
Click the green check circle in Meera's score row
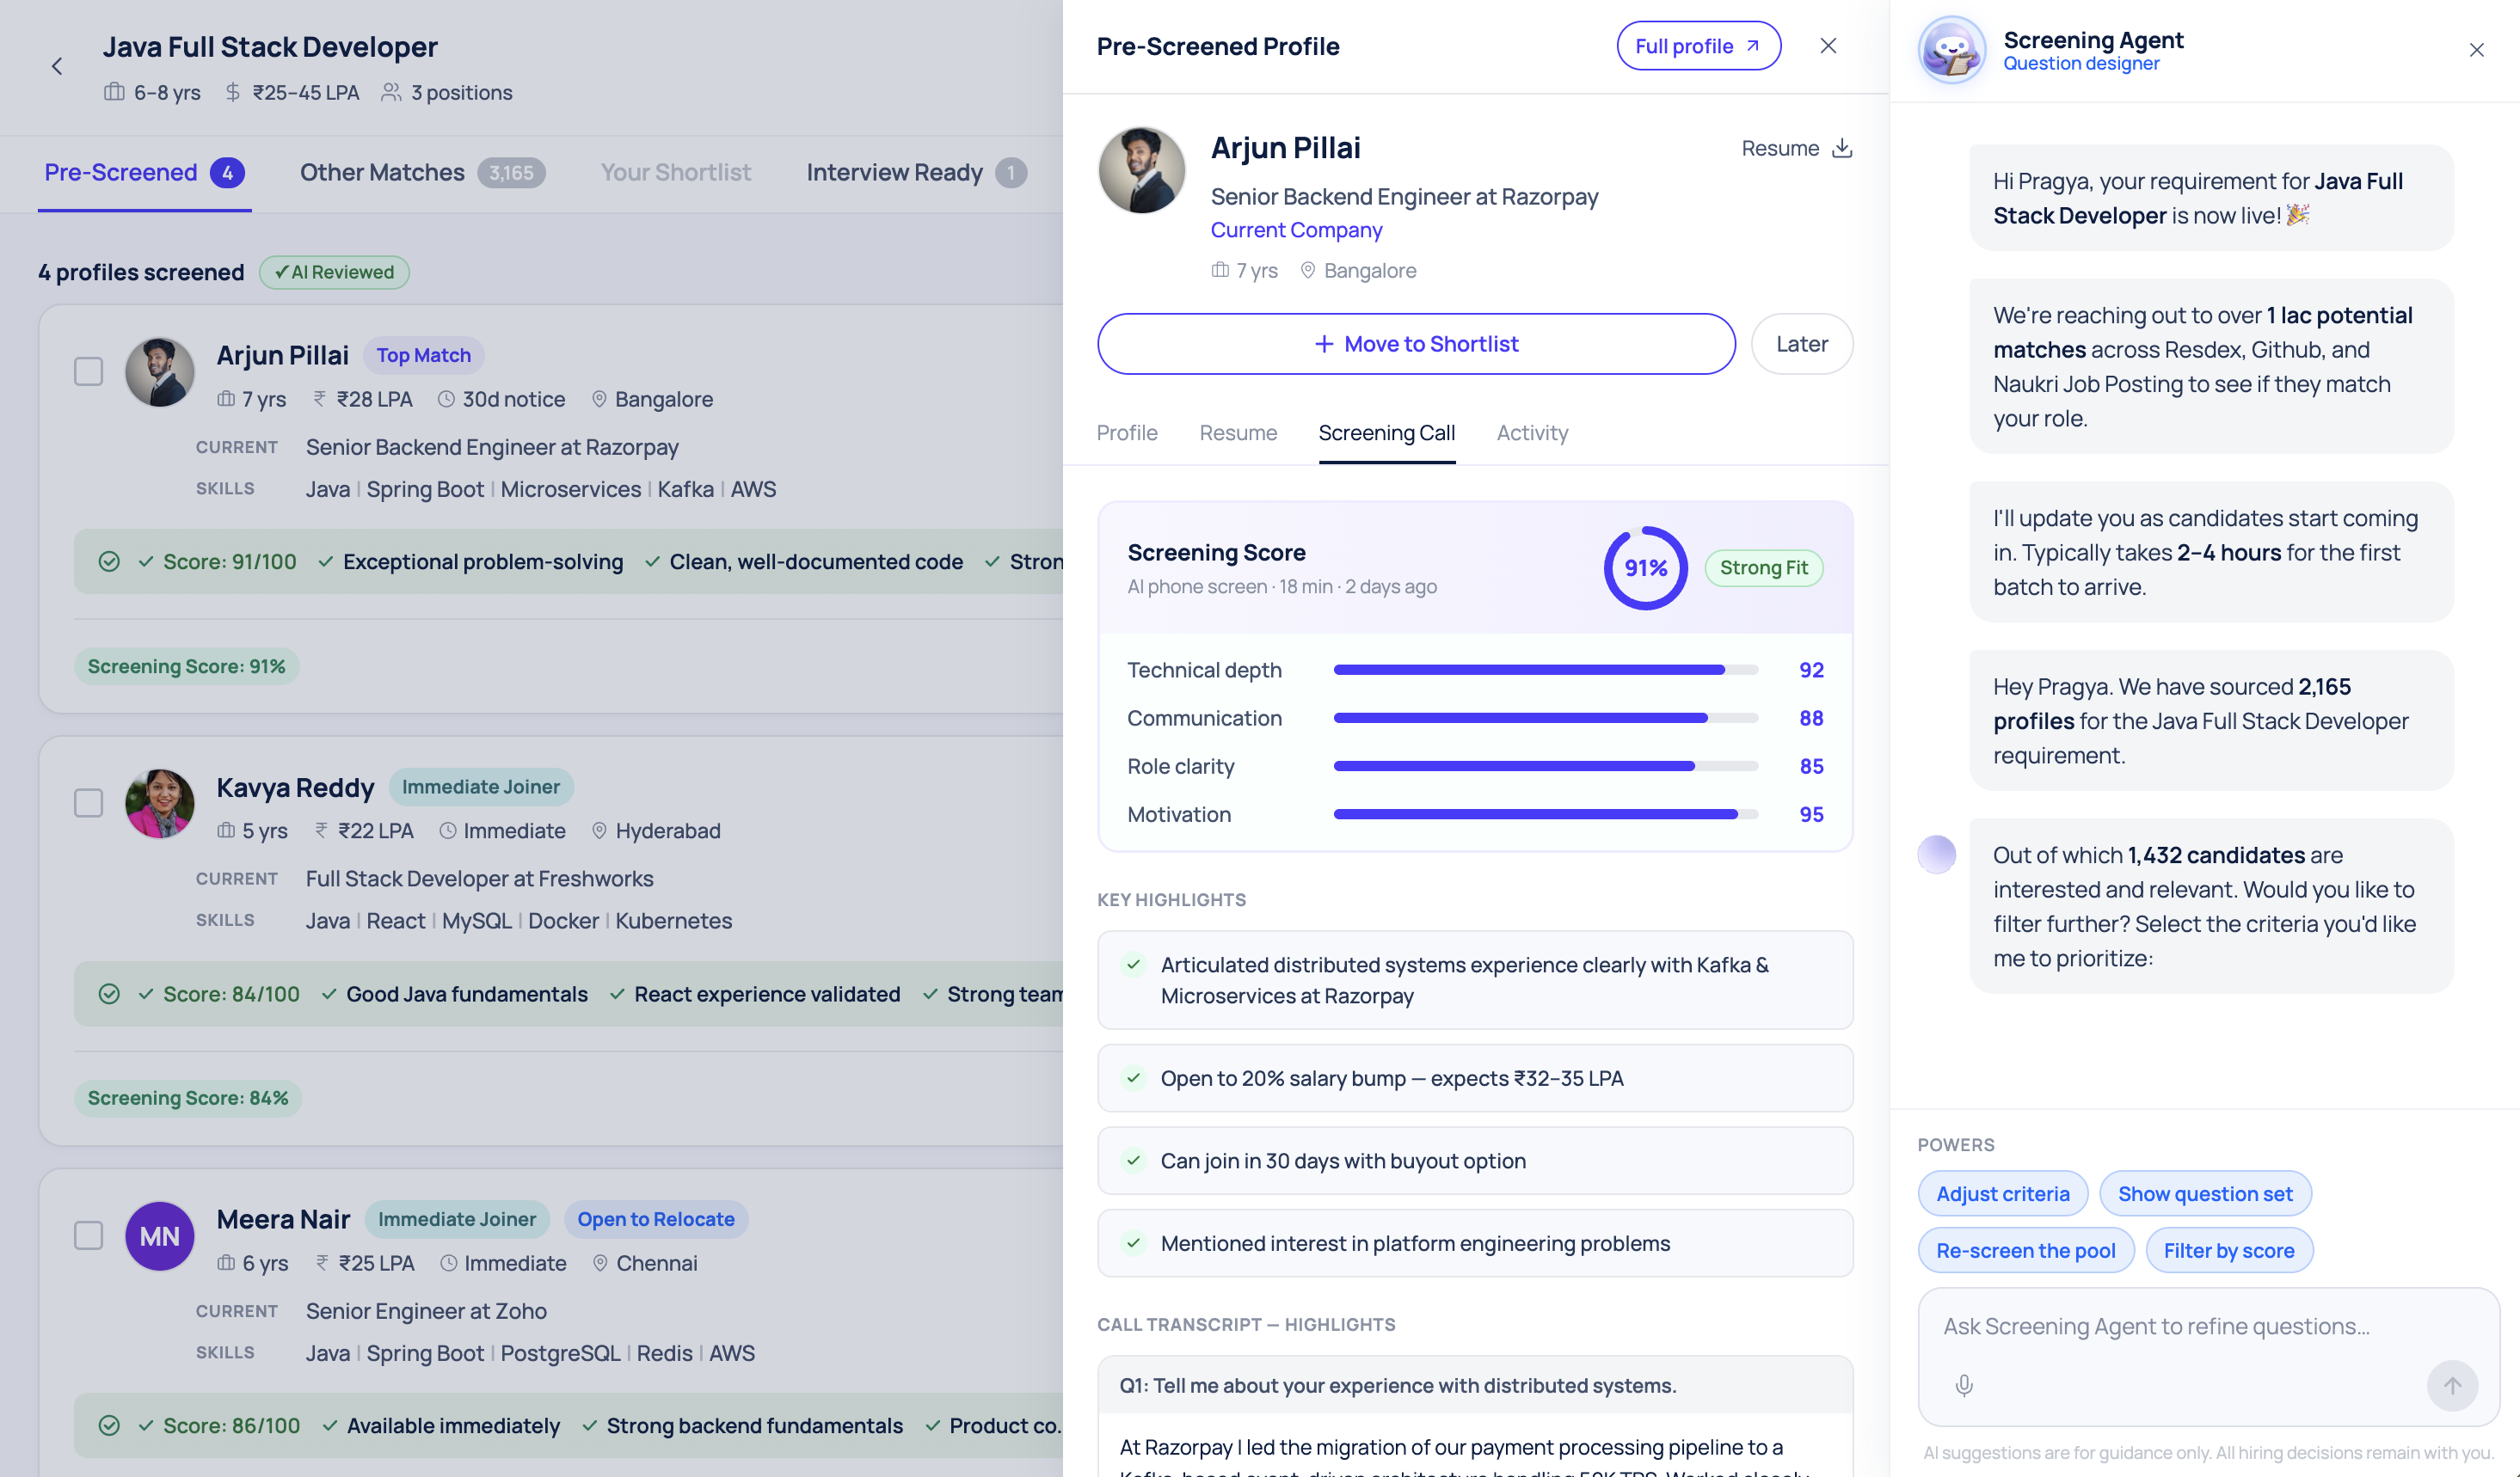pos(109,1426)
